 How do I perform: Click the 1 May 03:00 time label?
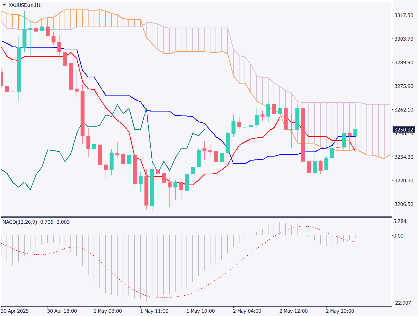(108, 311)
